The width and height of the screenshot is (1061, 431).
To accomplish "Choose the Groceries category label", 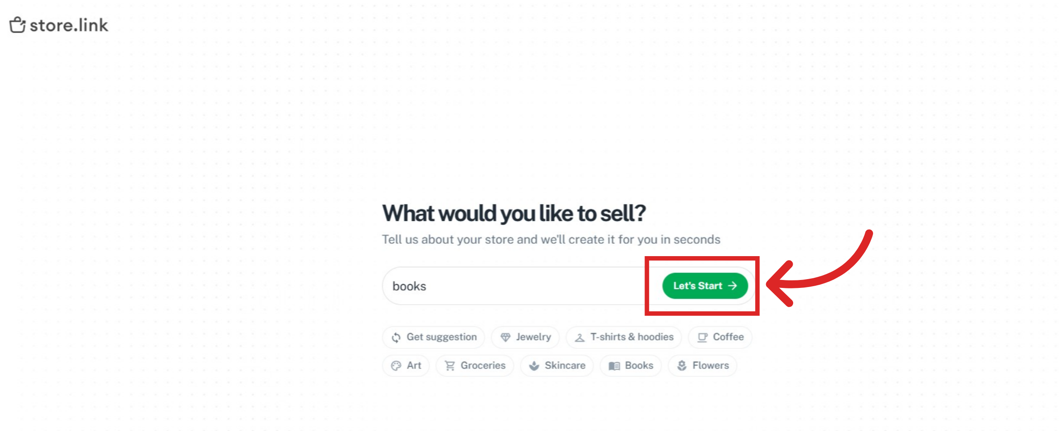I will click(483, 366).
